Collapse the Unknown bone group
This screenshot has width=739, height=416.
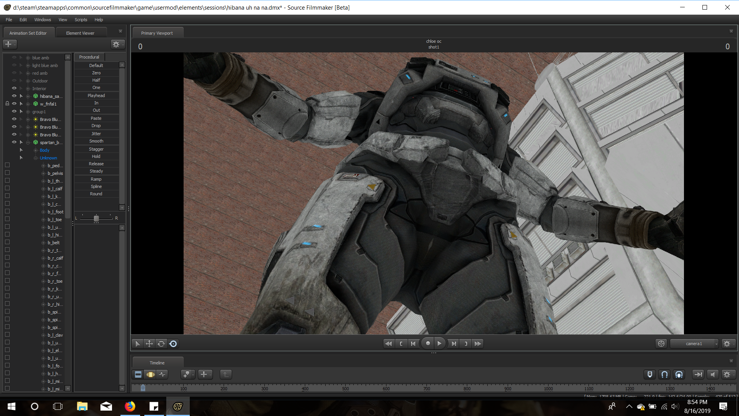point(35,158)
